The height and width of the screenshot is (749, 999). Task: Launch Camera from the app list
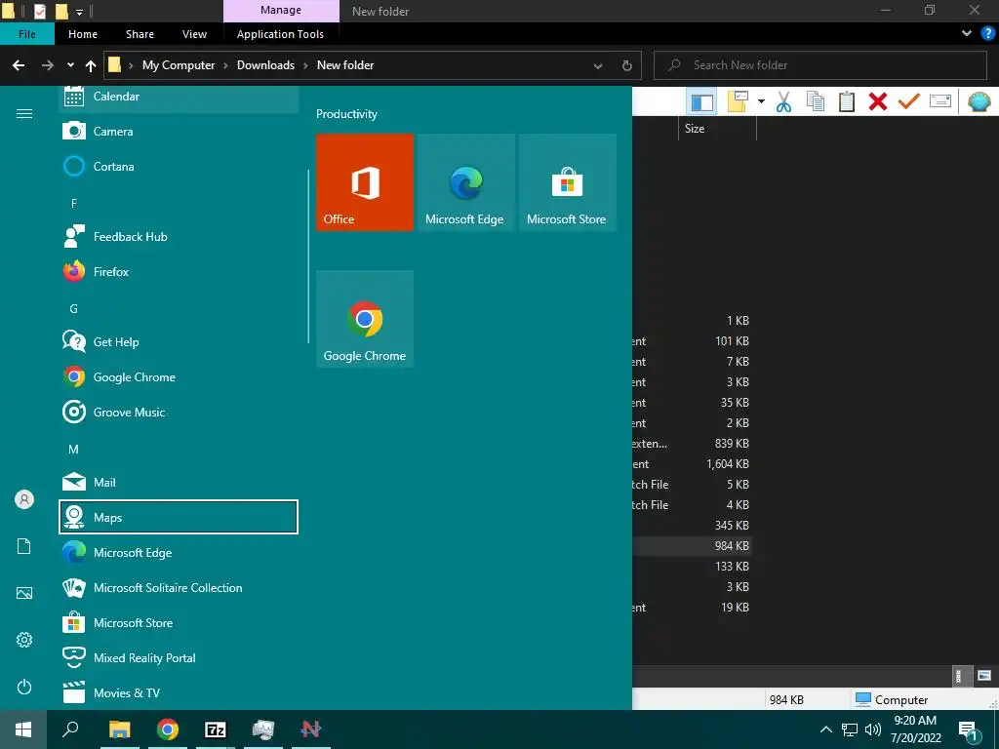[179, 132]
